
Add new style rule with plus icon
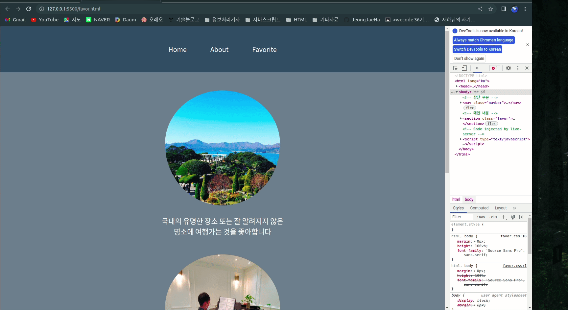coord(504,217)
